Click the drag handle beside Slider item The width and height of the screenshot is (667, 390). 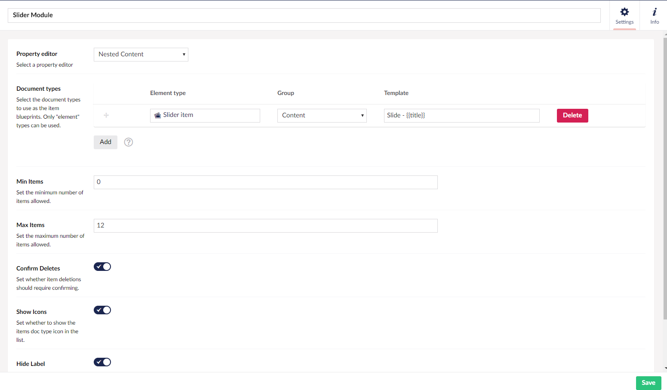[106, 115]
